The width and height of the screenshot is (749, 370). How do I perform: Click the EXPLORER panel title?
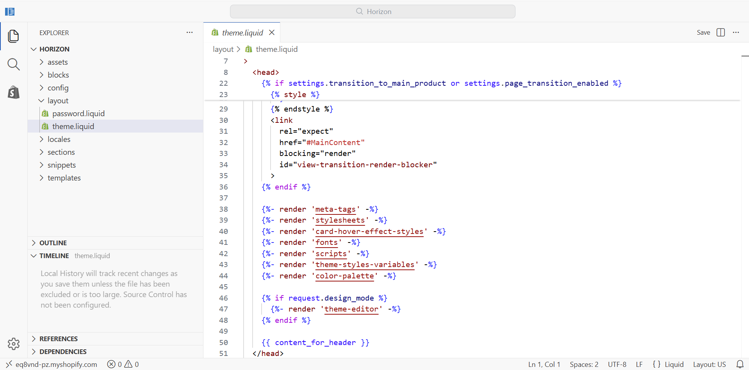coord(54,33)
